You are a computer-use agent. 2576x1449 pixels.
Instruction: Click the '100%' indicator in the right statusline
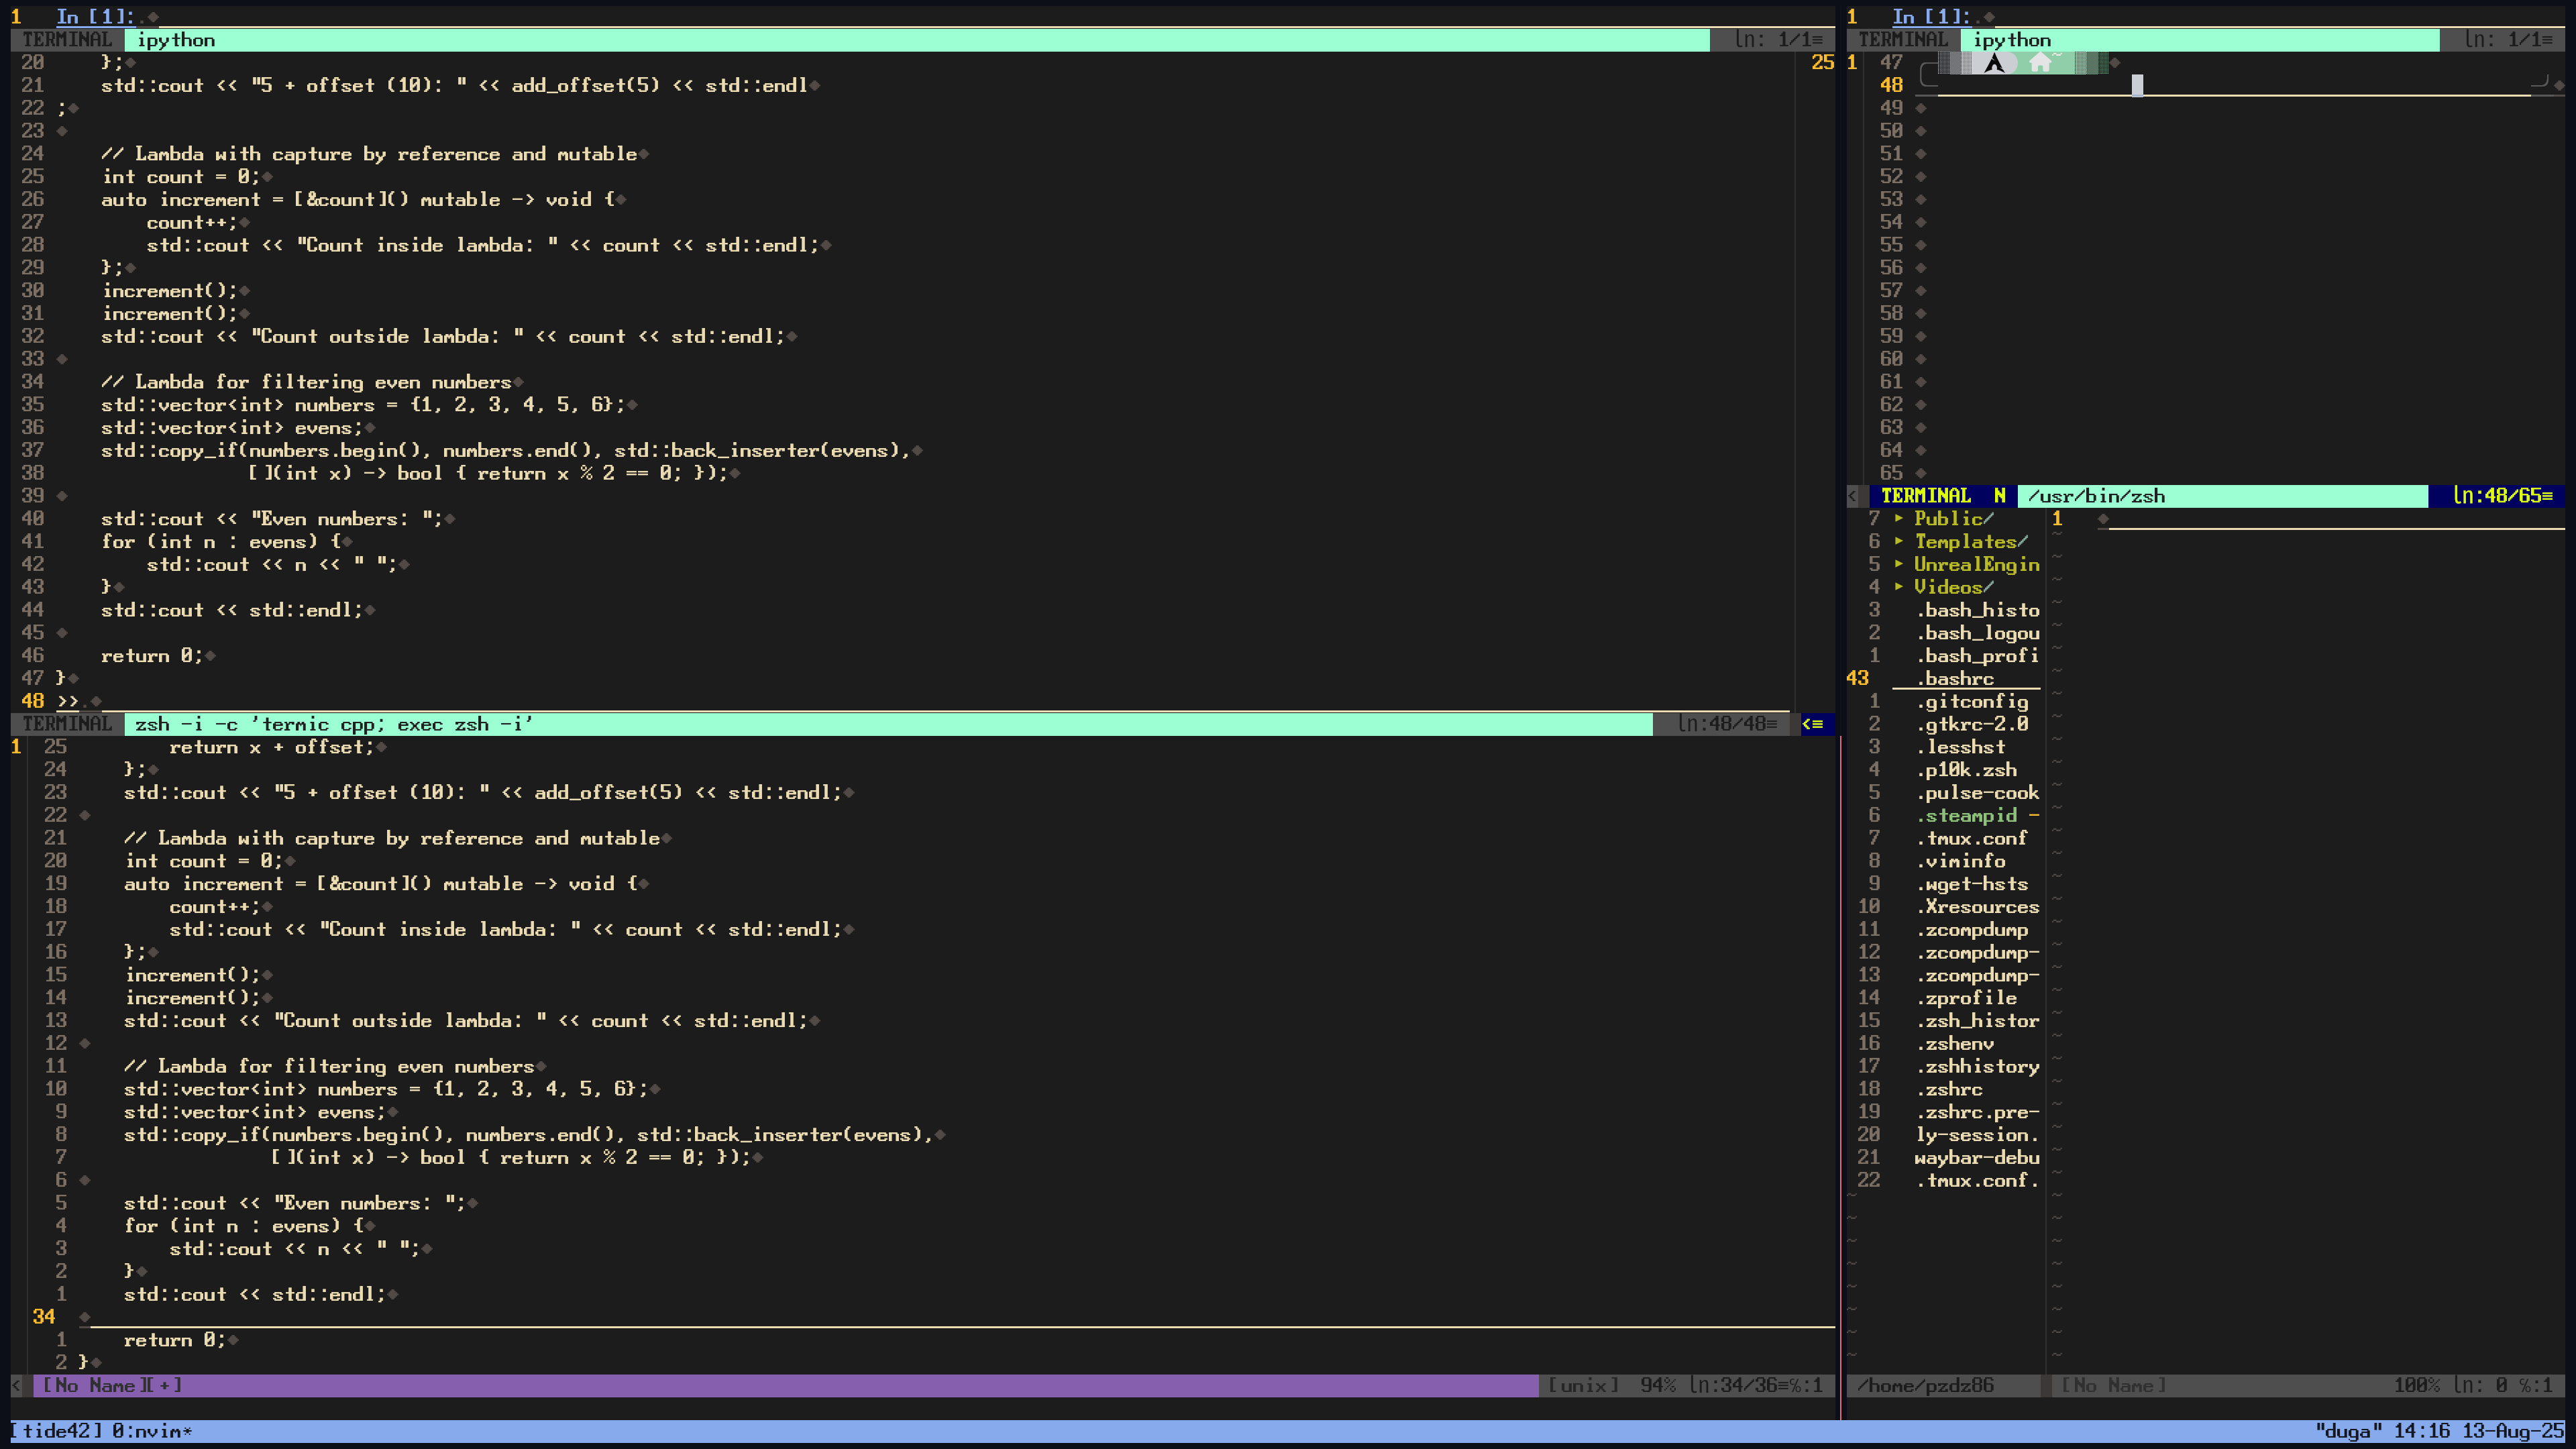2417,1385
